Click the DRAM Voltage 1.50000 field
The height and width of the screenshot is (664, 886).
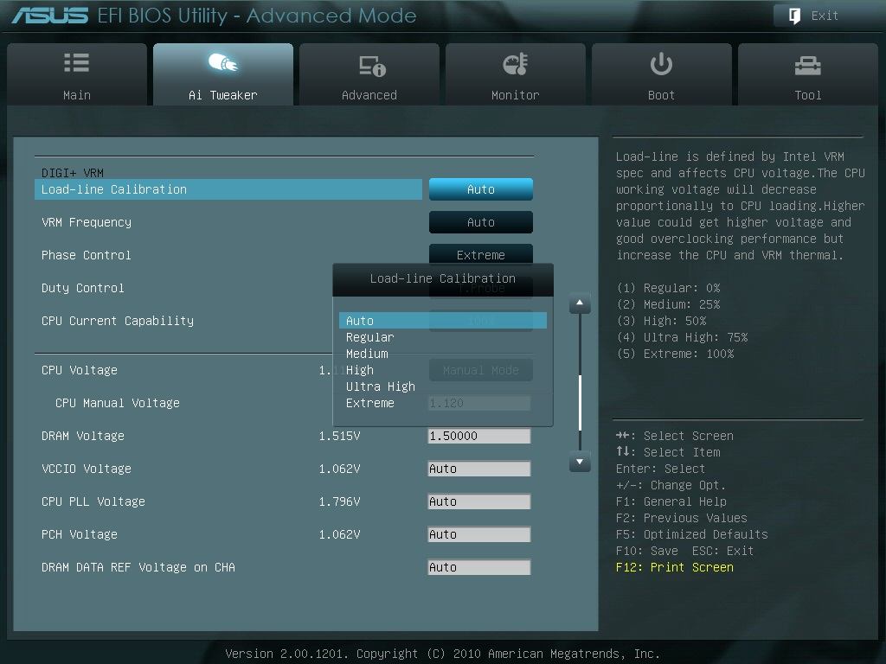(479, 436)
